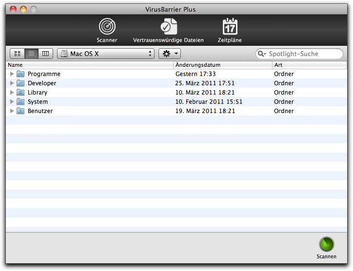Image resolution: width=353 pixels, height=271 pixels.
Task: Expand the Library folder triangle
Action: click(x=12, y=92)
